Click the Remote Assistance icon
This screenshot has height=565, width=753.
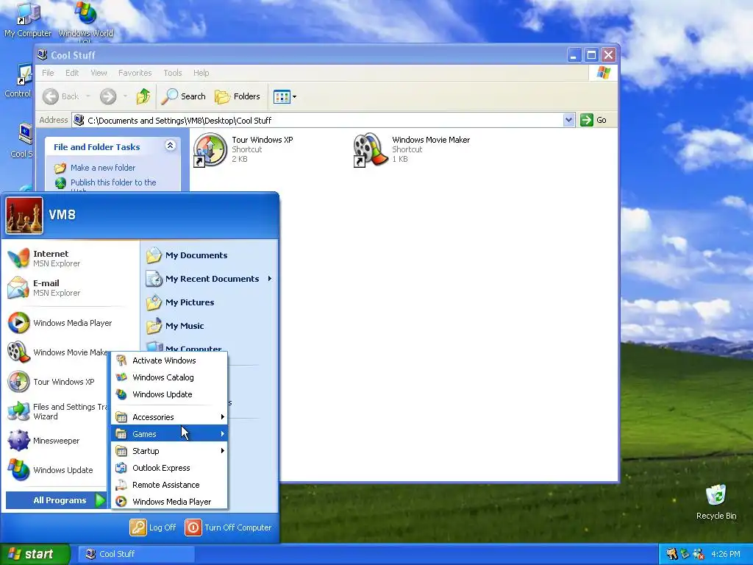pyautogui.click(x=121, y=484)
